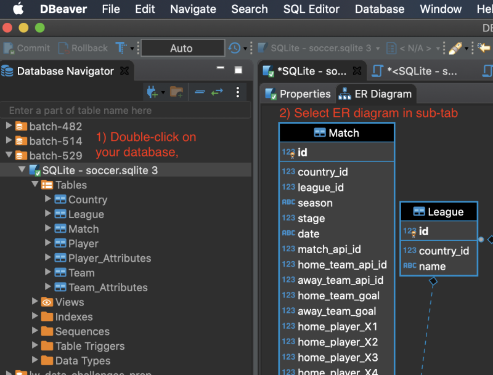
Task: Expand the Table Triggers folder
Action: [x=35, y=345]
